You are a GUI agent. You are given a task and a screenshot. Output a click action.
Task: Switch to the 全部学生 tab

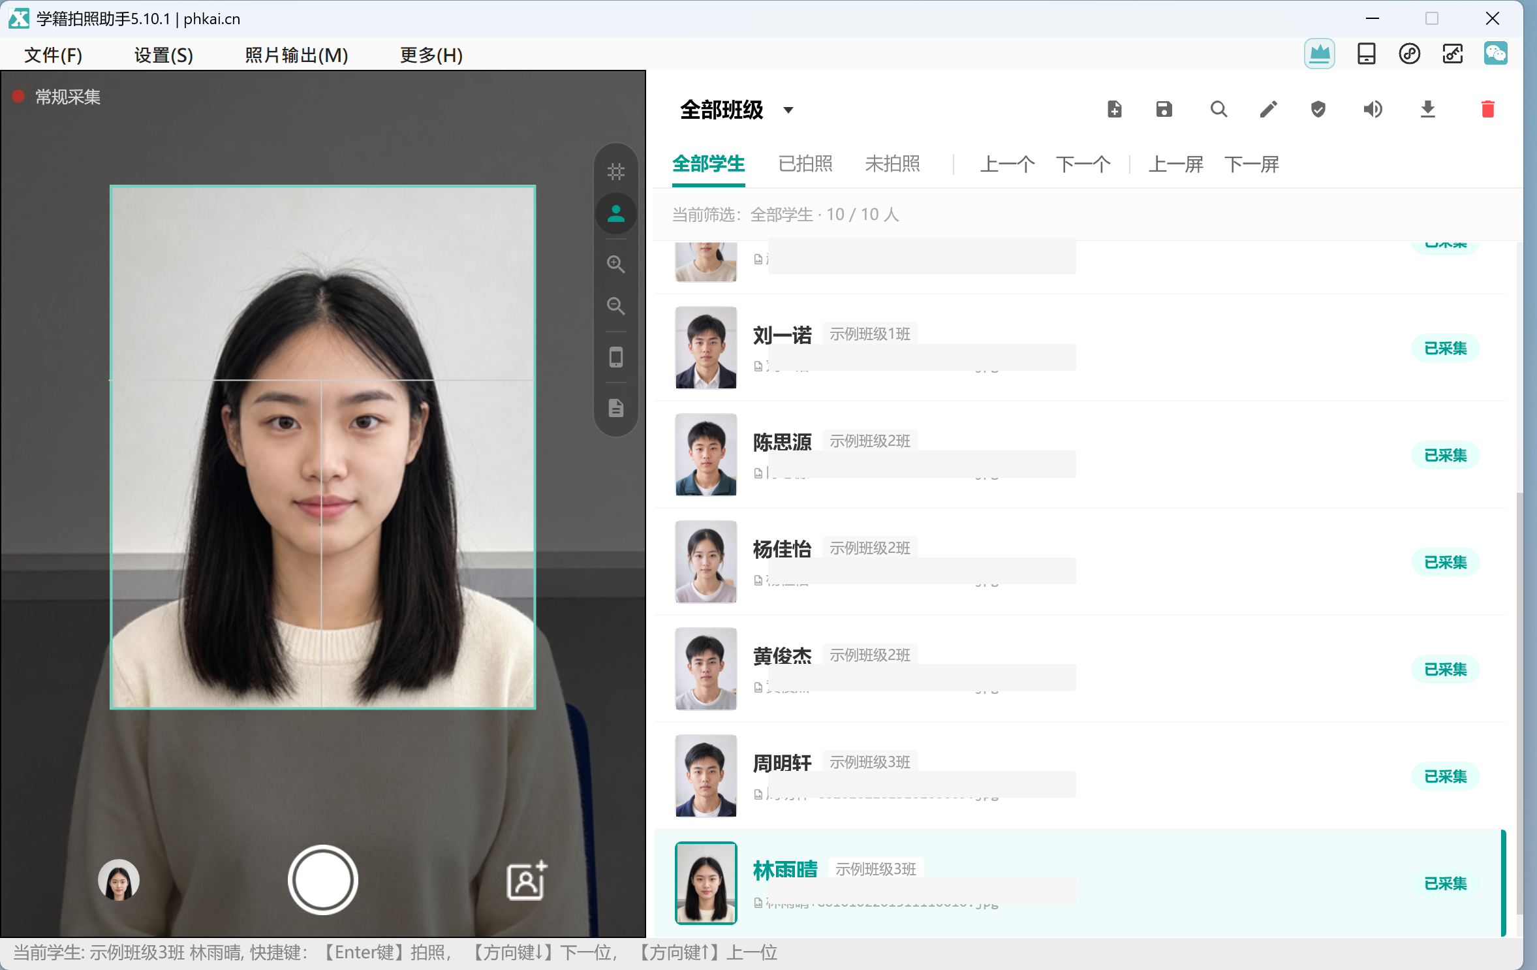[708, 164]
